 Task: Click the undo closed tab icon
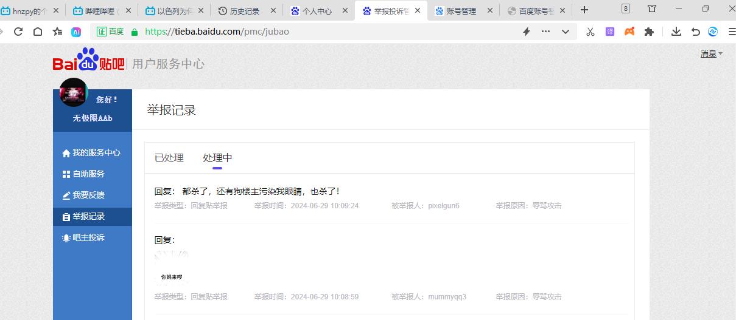pos(695,32)
